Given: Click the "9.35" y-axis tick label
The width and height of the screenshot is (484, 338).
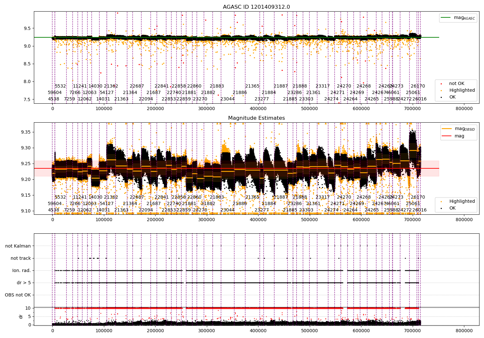Looking at the screenshot, I should point(26,132).
